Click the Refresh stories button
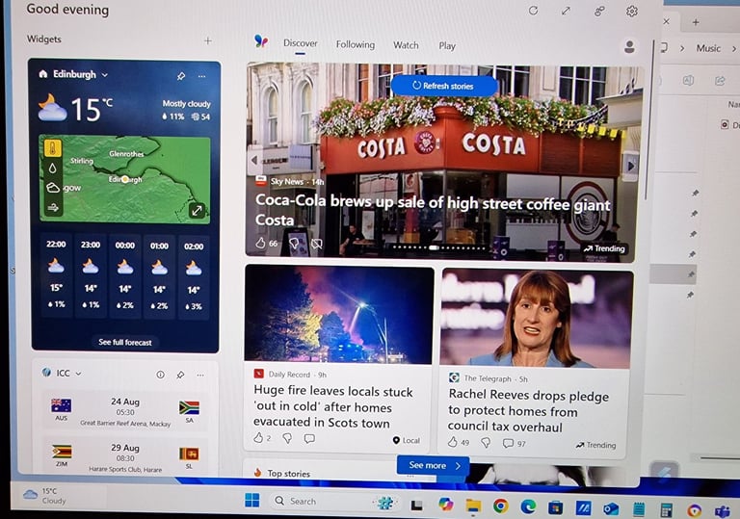Viewport: 740px width, 519px height. click(x=444, y=86)
